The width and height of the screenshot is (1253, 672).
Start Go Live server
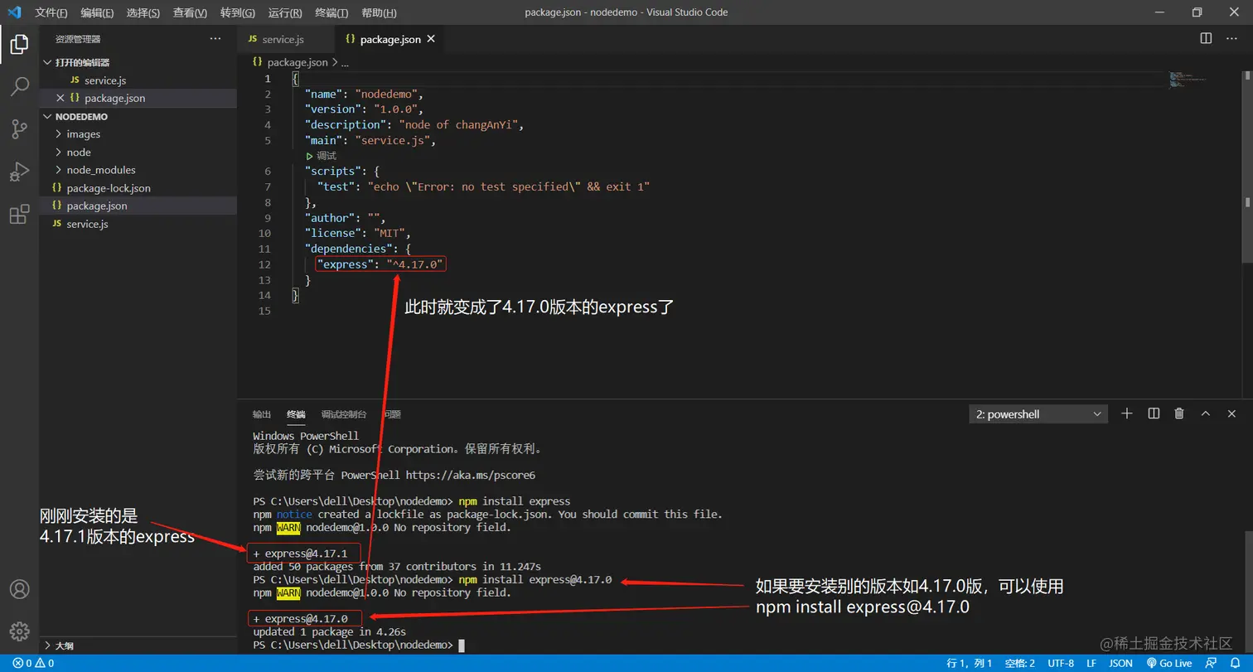coord(1168,663)
